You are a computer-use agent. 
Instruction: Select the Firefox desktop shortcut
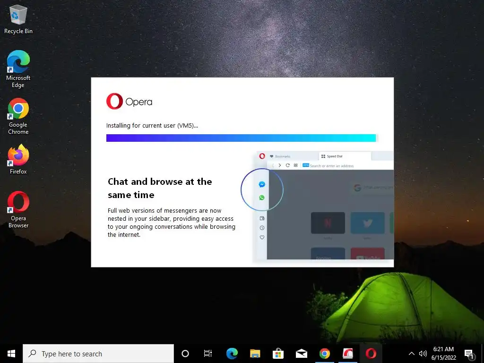coord(18,159)
